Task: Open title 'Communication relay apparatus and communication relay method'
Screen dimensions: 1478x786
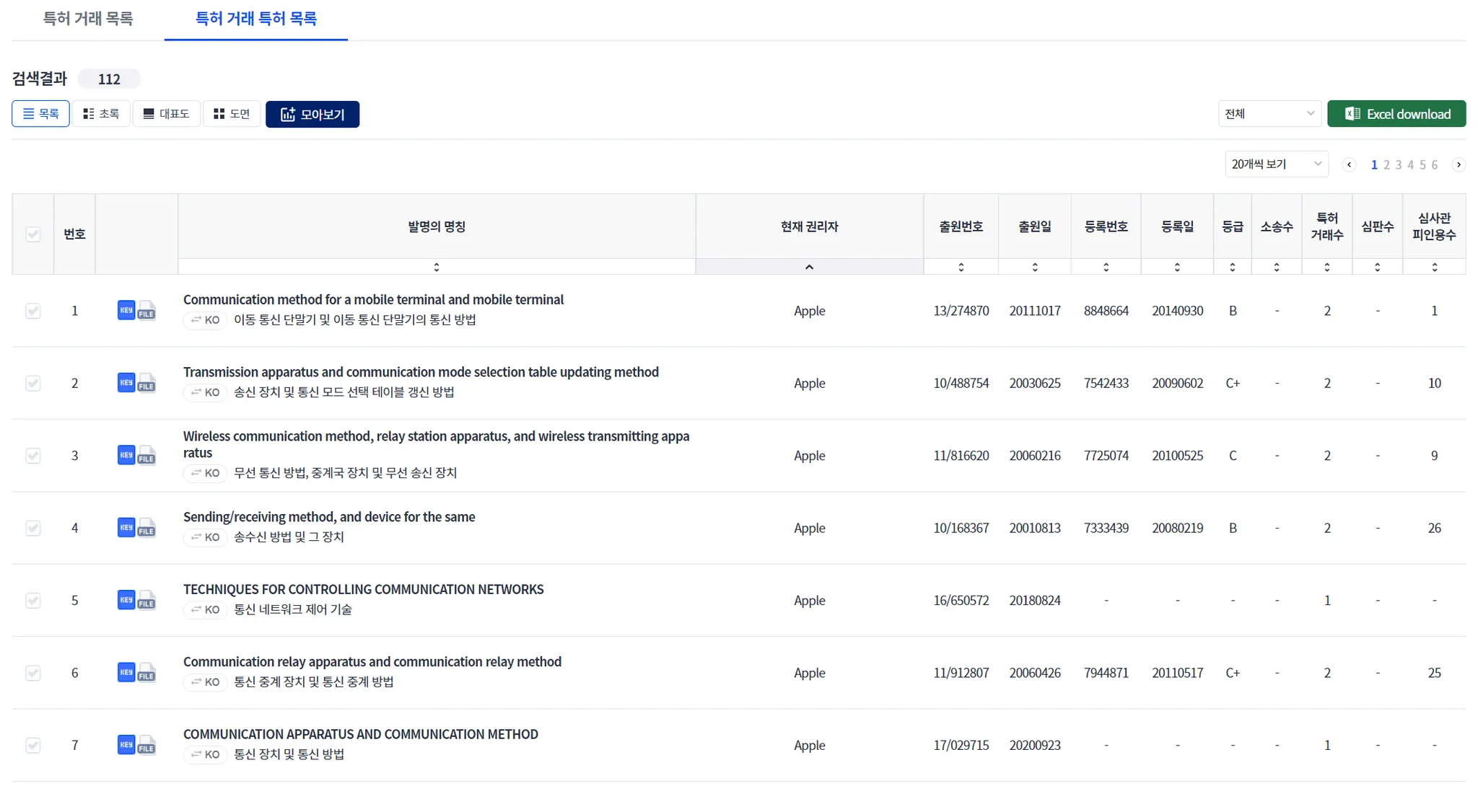Action: tap(372, 661)
